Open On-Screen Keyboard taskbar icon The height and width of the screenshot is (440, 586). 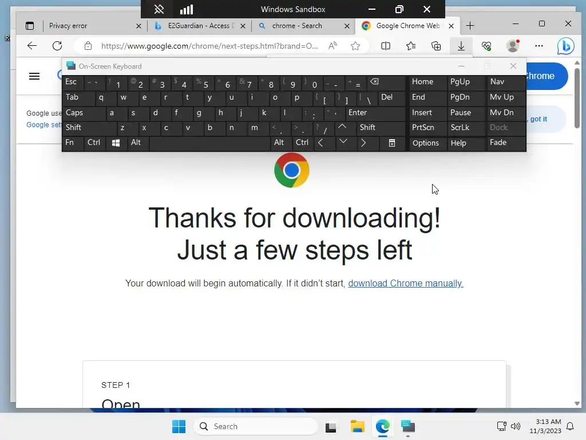pyautogui.click(x=408, y=426)
